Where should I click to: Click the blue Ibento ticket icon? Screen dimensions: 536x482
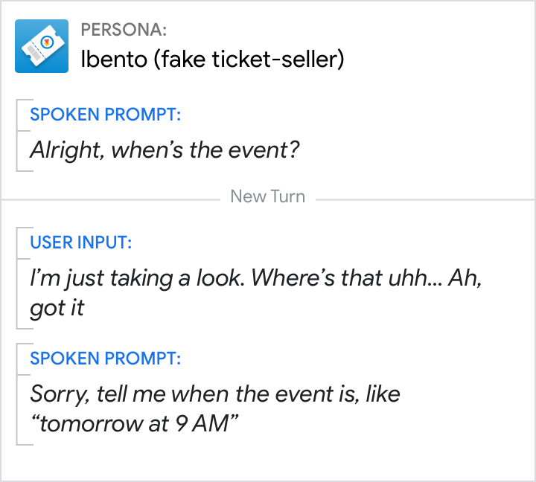(x=42, y=46)
